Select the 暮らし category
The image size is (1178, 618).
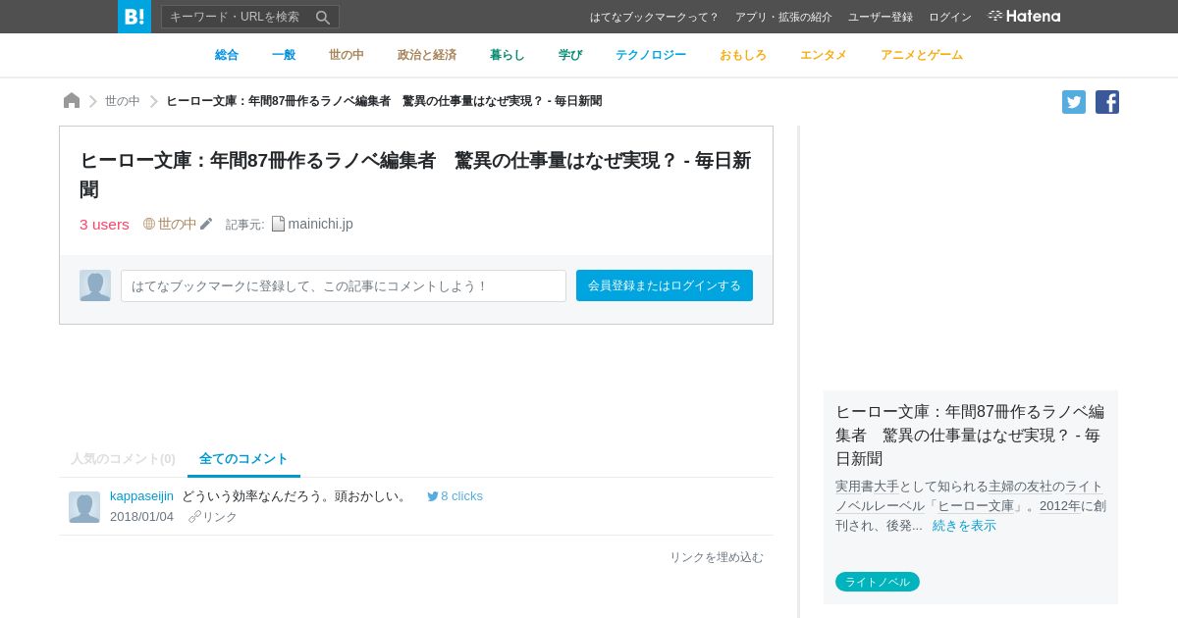pyautogui.click(x=508, y=55)
